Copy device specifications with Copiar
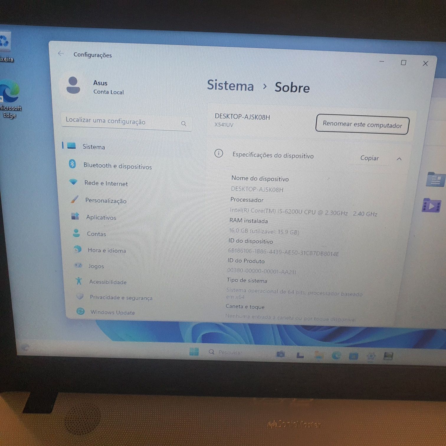446x446 pixels. point(369,158)
